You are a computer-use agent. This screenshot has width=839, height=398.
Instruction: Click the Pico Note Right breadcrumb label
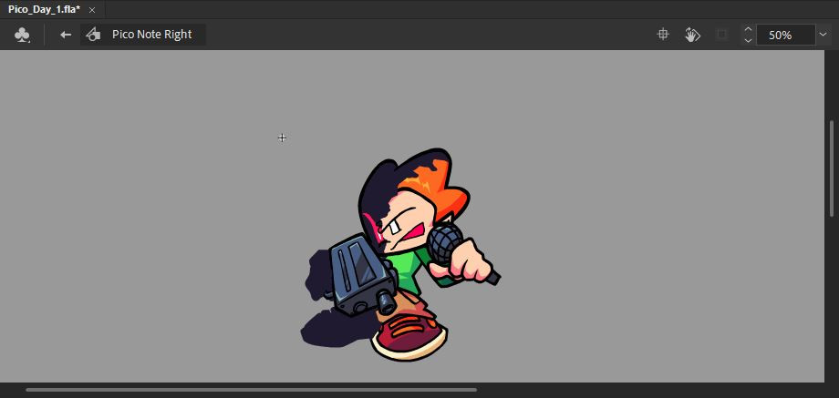point(151,35)
